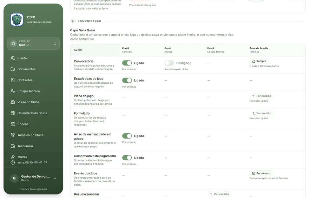Open the Plantel menu item

coord(33,58)
